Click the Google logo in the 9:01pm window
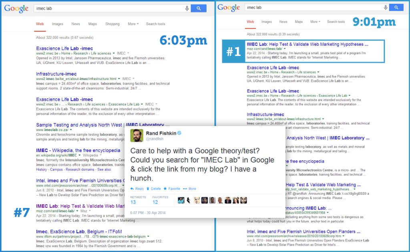Viewport: 410px width, 252px height. click(229, 8)
